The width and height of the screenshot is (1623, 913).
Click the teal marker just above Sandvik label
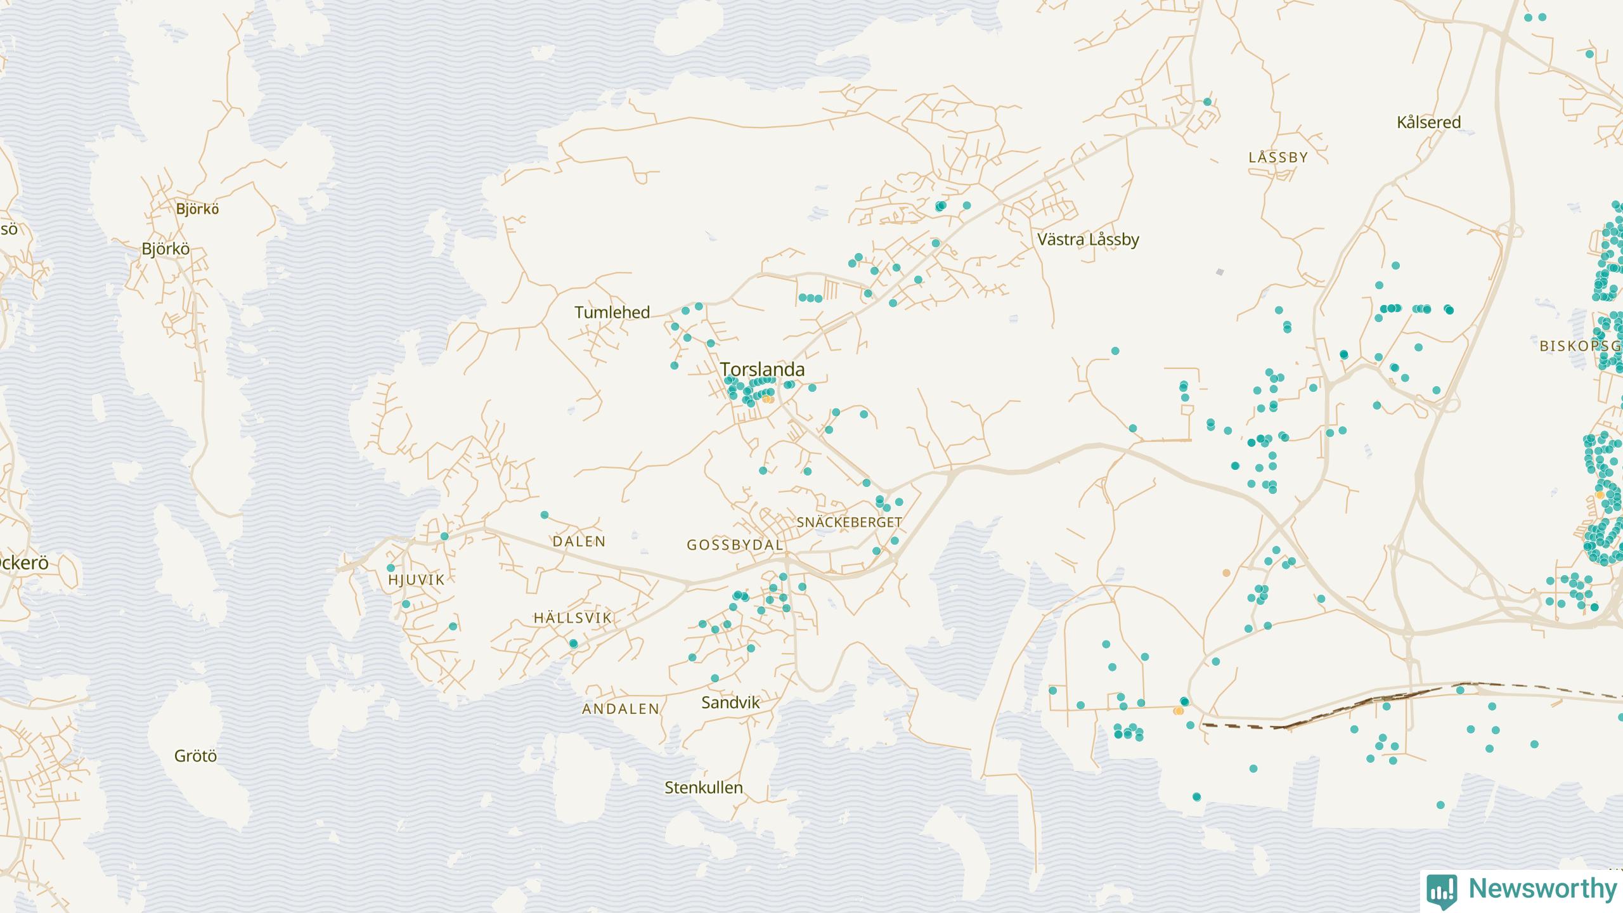coord(715,678)
